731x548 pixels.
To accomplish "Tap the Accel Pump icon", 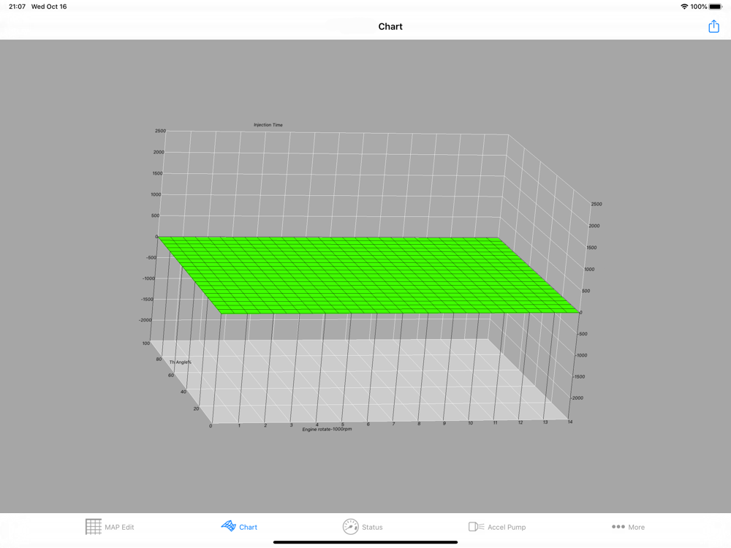I will (476, 527).
